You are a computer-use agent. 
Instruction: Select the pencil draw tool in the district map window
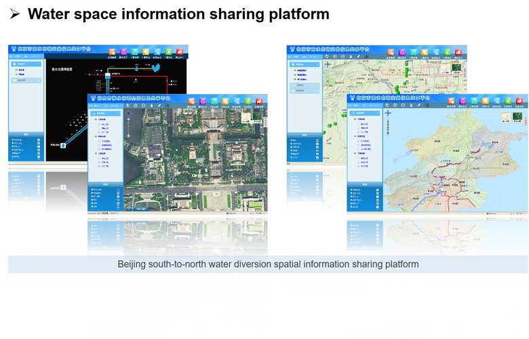pos(419,105)
